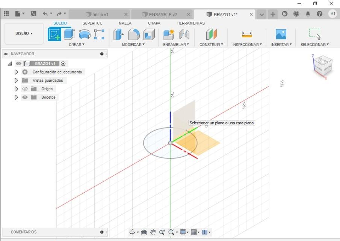Open the help question mark icon
The image size is (340, 241).
point(319,14)
